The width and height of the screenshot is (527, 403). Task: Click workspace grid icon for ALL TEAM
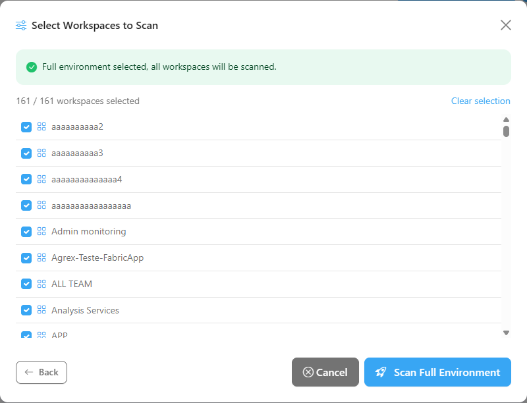tap(42, 284)
